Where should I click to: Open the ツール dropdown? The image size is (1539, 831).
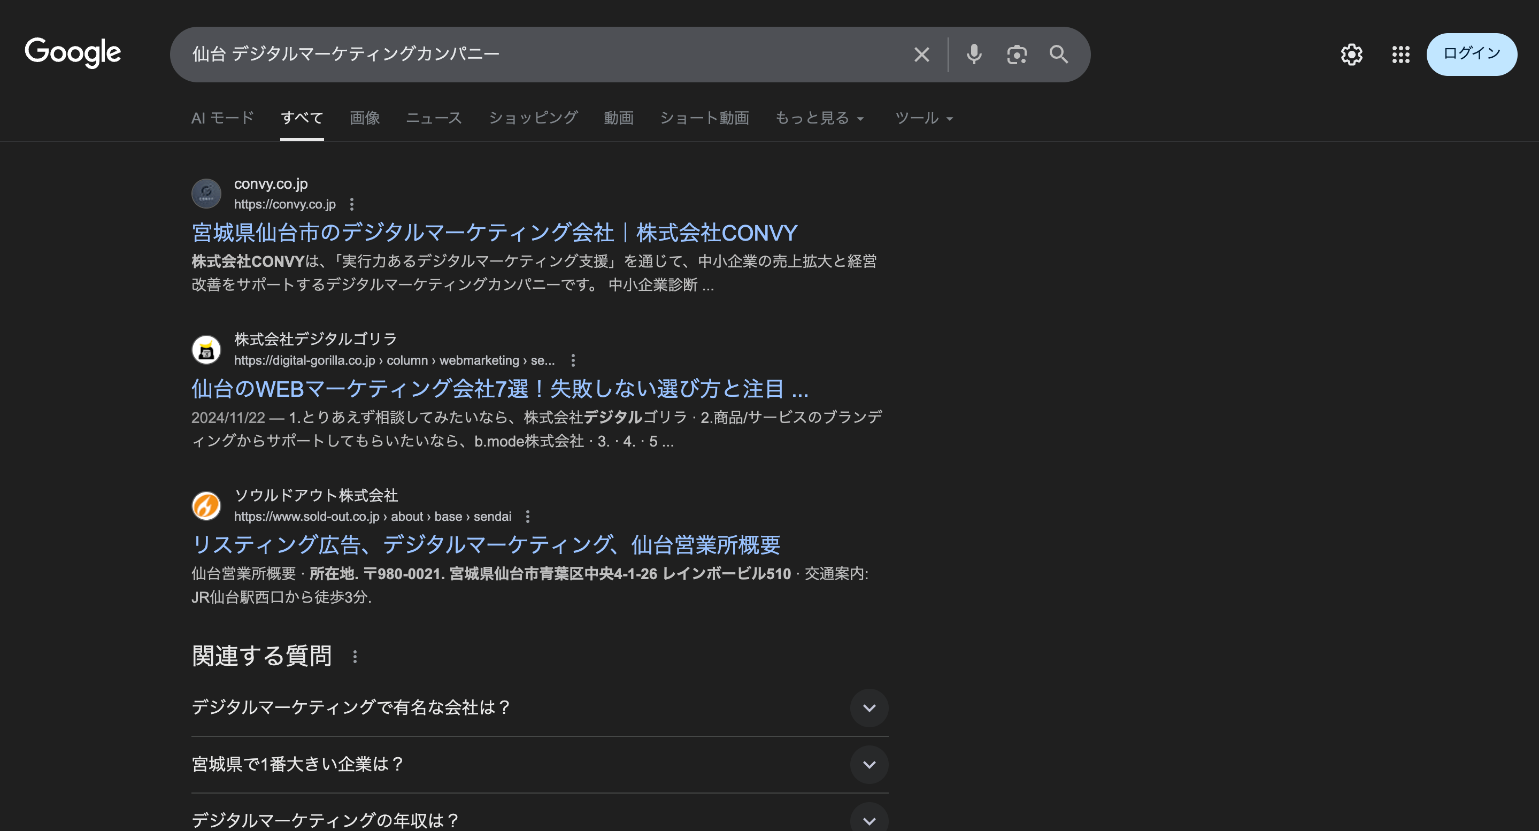pos(922,118)
